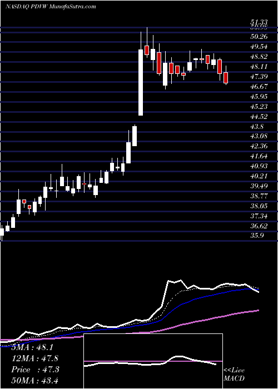Select the 40.21 axis value
The height and width of the screenshot is (389, 278).
coord(260,176)
